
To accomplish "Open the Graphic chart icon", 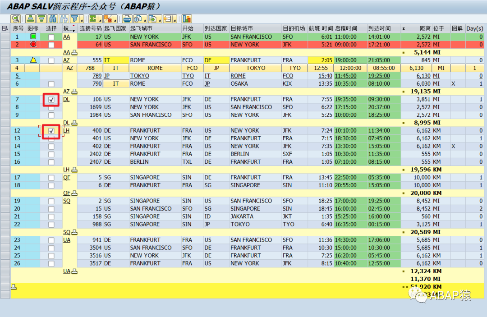I will [187, 19].
